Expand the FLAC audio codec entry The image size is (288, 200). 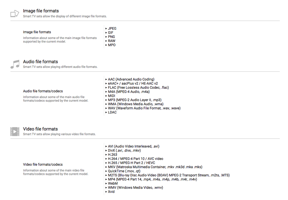[138, 88]
